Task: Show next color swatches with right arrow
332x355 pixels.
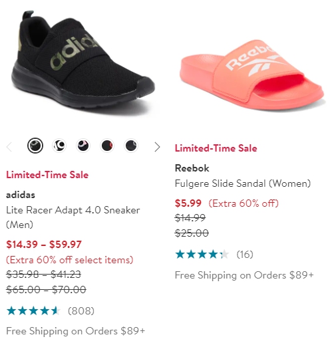Action: pos(157,147)
